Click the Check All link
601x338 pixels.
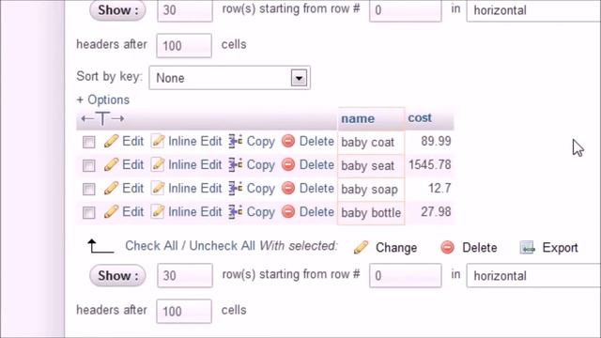pyautogui.click(x=151, y=246)
